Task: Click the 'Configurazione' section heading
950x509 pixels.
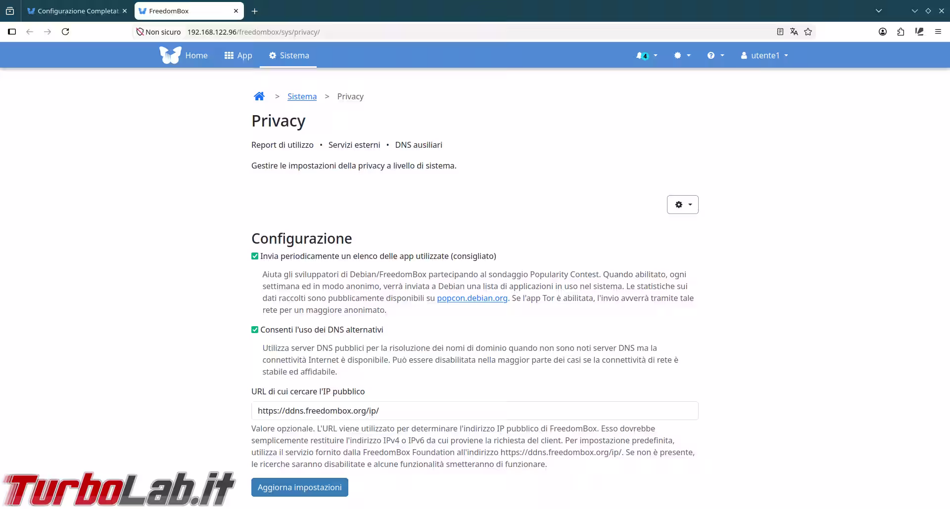Action: (x=302, y=239)
